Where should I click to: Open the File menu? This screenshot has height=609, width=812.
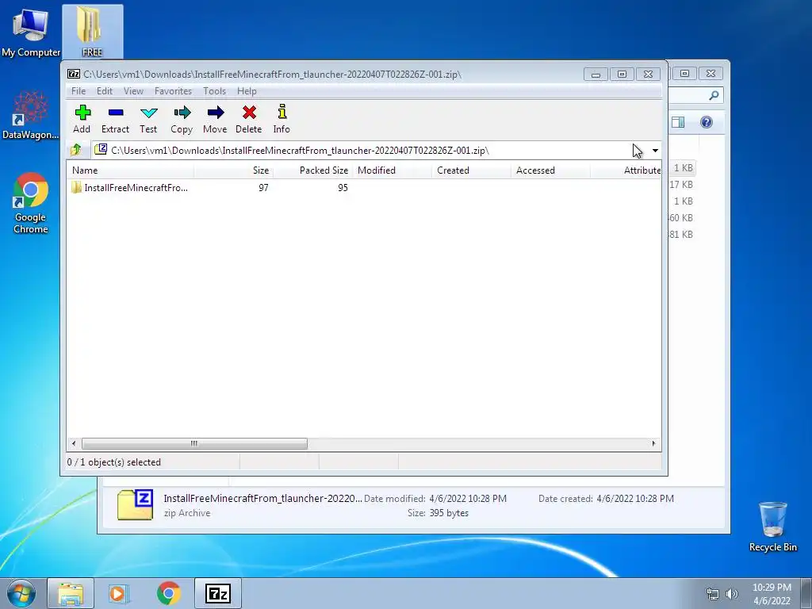click(x=79, y=91)
